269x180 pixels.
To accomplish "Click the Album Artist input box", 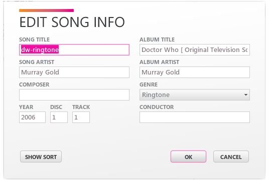I will click(195, 72).
